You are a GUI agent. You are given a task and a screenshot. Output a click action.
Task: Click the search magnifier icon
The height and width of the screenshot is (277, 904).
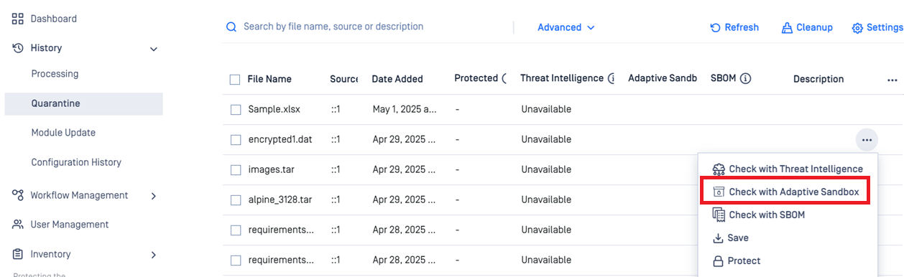(x=231, y=27)
